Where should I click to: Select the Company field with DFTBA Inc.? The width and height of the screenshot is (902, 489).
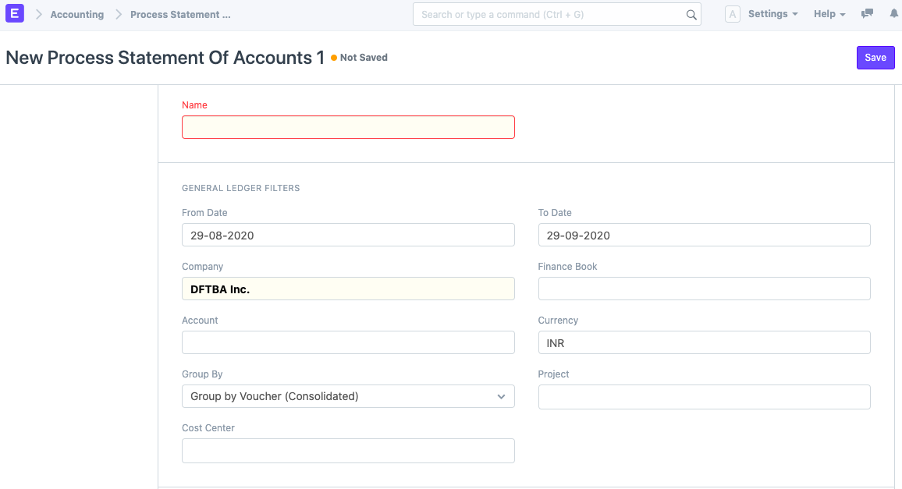tap(348, 289)
